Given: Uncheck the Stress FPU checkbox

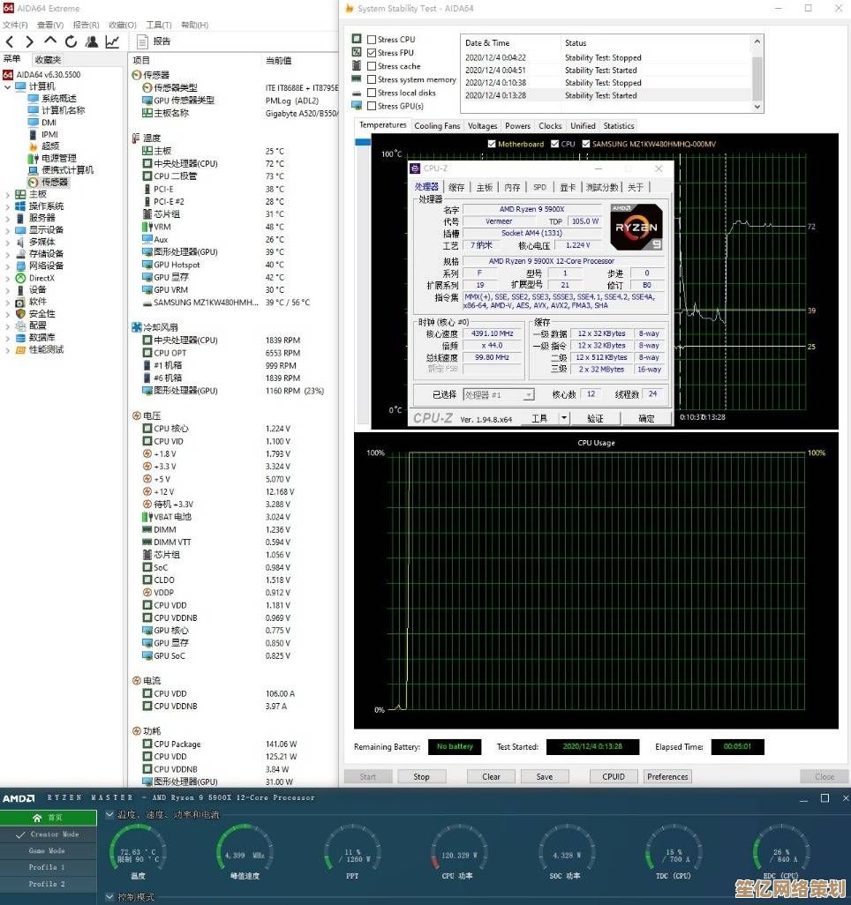Looking at the screenshot, I should (372, 53).
